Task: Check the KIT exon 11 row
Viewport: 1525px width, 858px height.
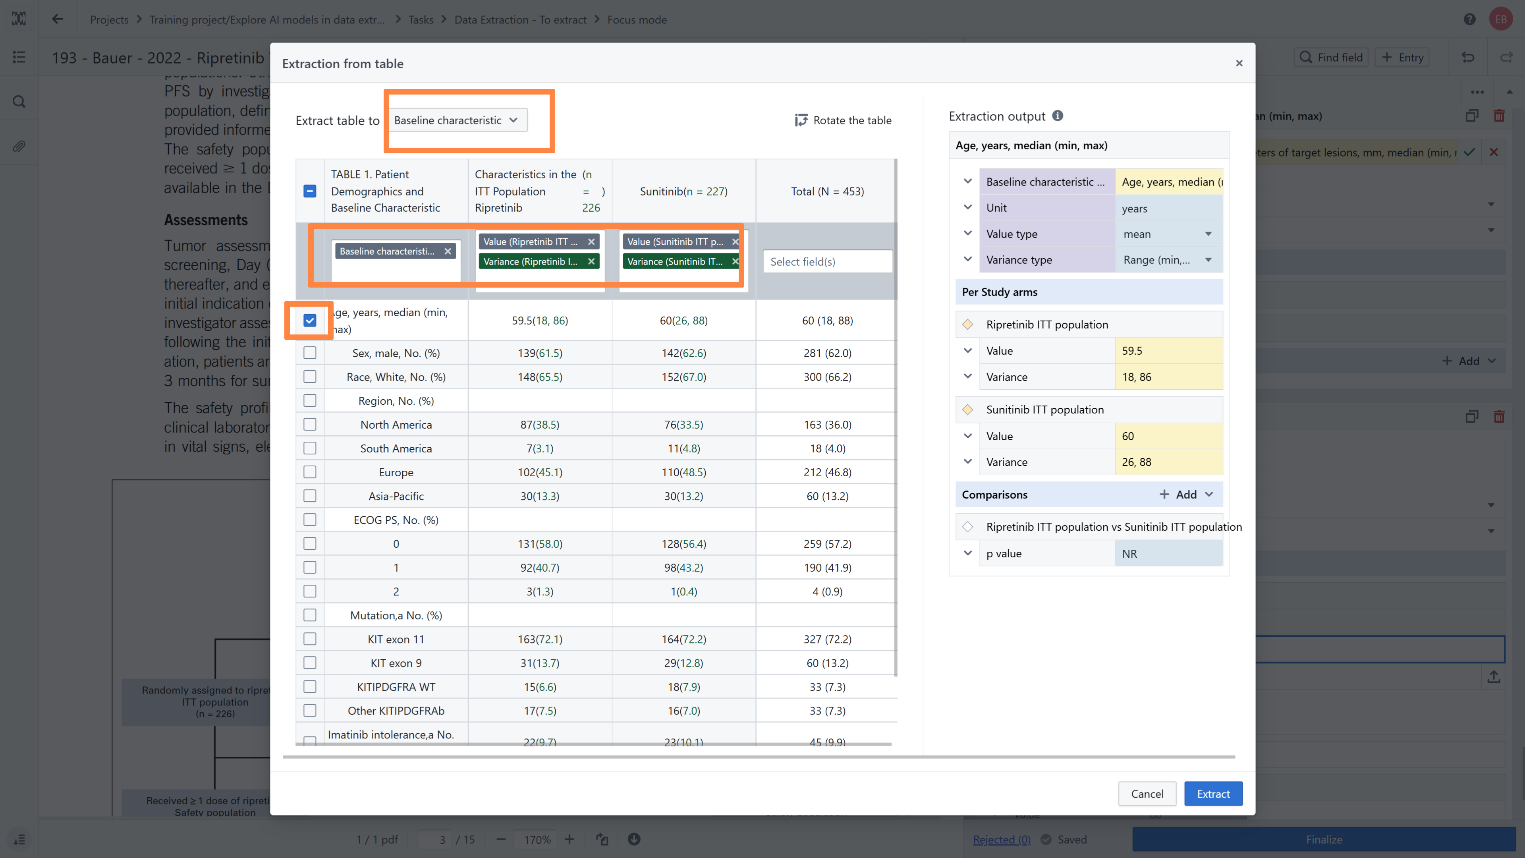Action: coord(310,639)
